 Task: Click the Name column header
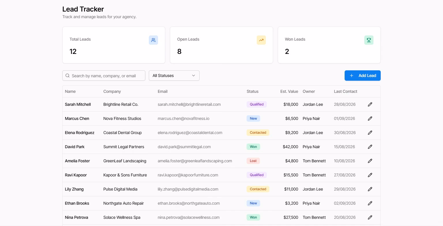tap(70, 91)
